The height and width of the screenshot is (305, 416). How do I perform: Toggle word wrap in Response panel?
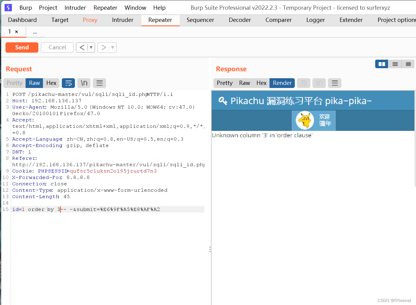pos(304,83)
